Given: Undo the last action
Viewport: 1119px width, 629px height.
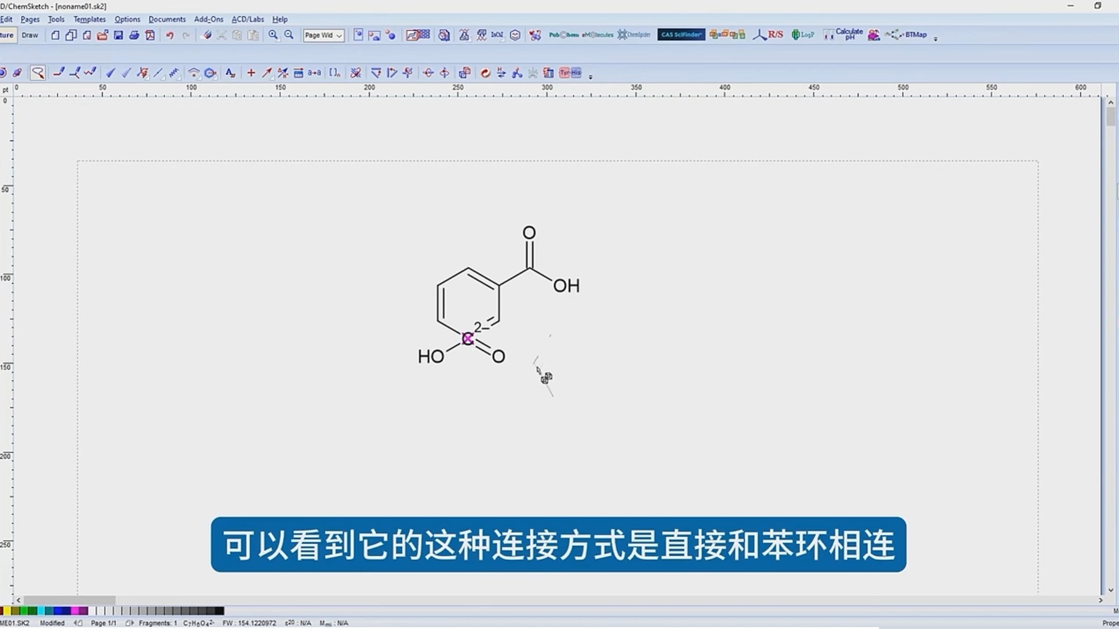Looking at the screenshot, I should (x=170, y=35).
